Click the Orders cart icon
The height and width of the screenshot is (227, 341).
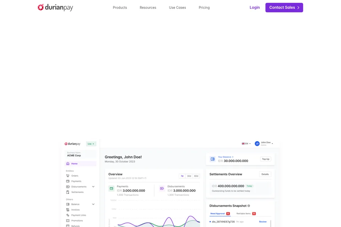pos(67,176)
